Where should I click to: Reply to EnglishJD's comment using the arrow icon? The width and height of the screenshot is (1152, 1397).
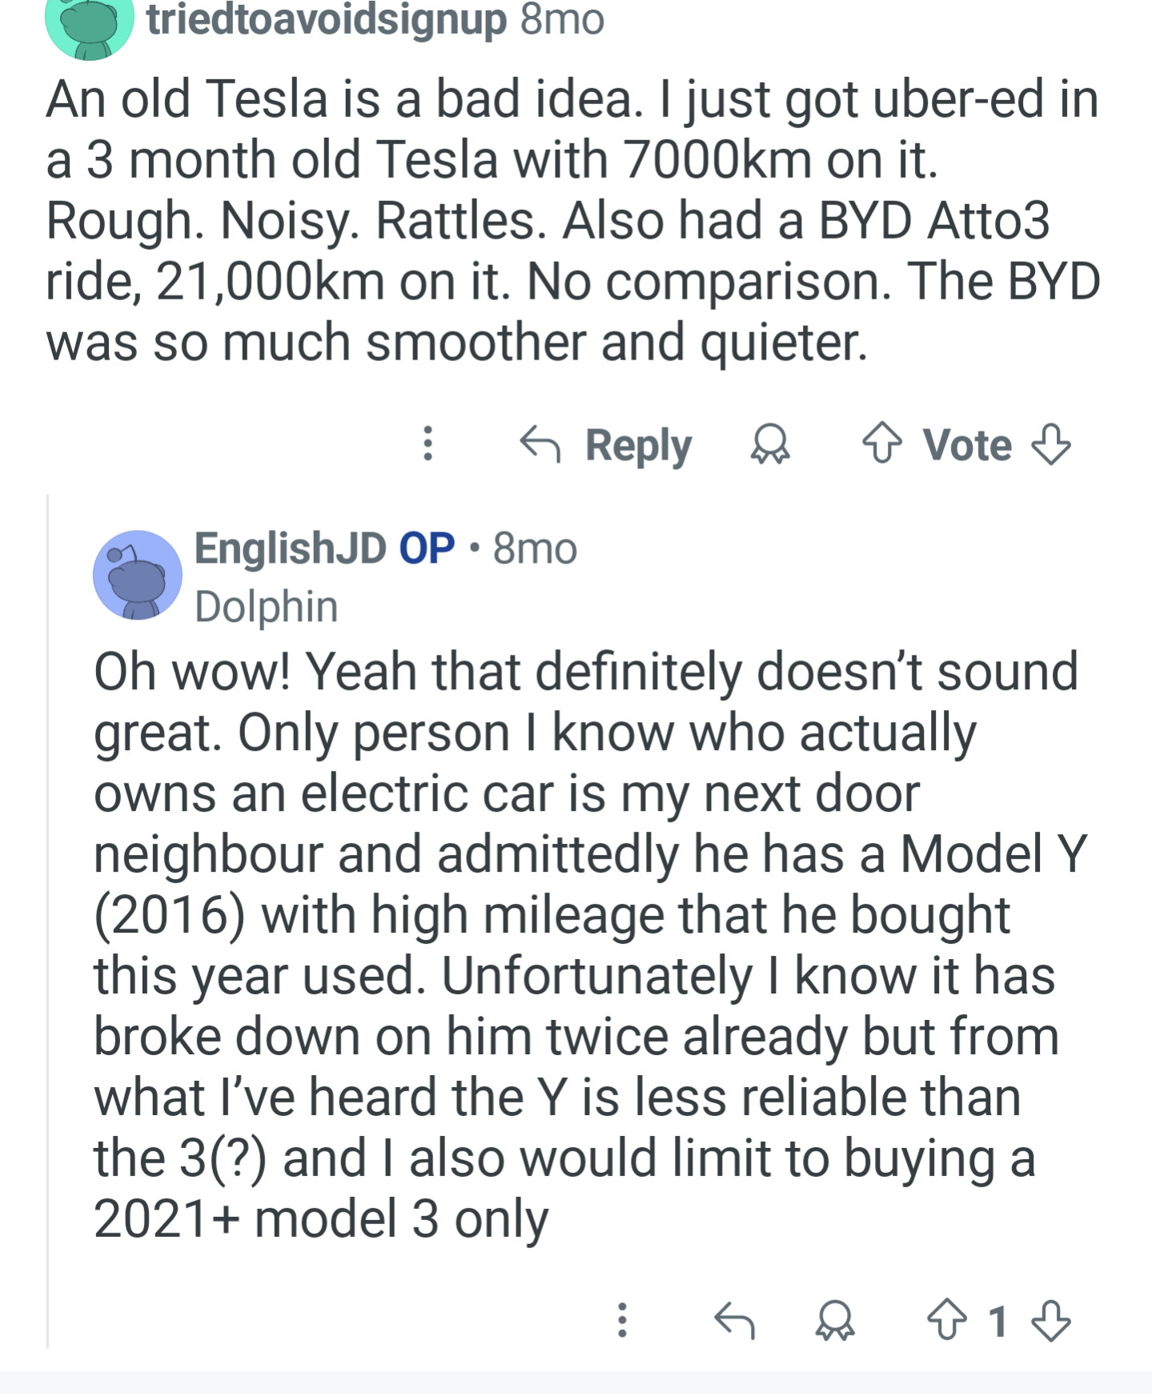(734, 1320)
